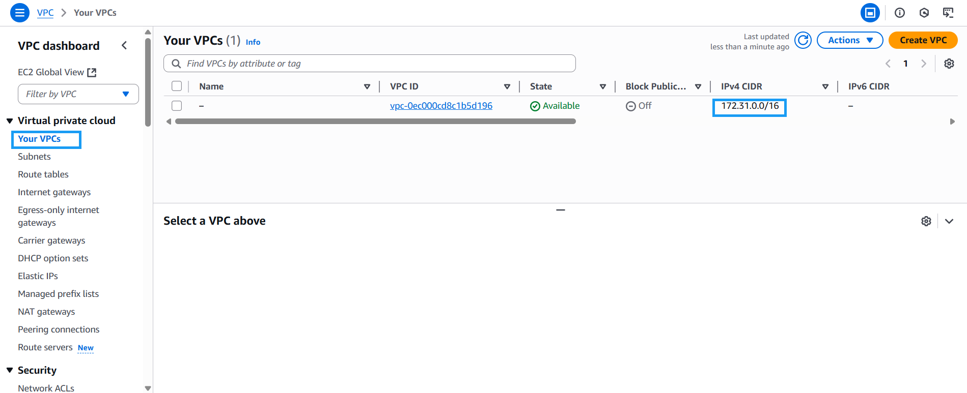The image size is (967, 393).
Task: Open the Filter by VPC dropdown
Action: coord(78,94)
